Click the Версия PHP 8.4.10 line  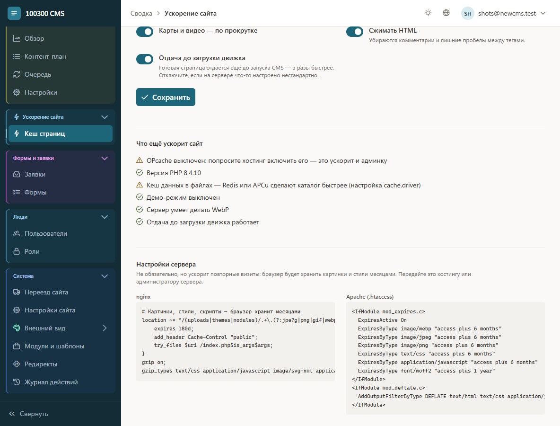click(168, 173)
